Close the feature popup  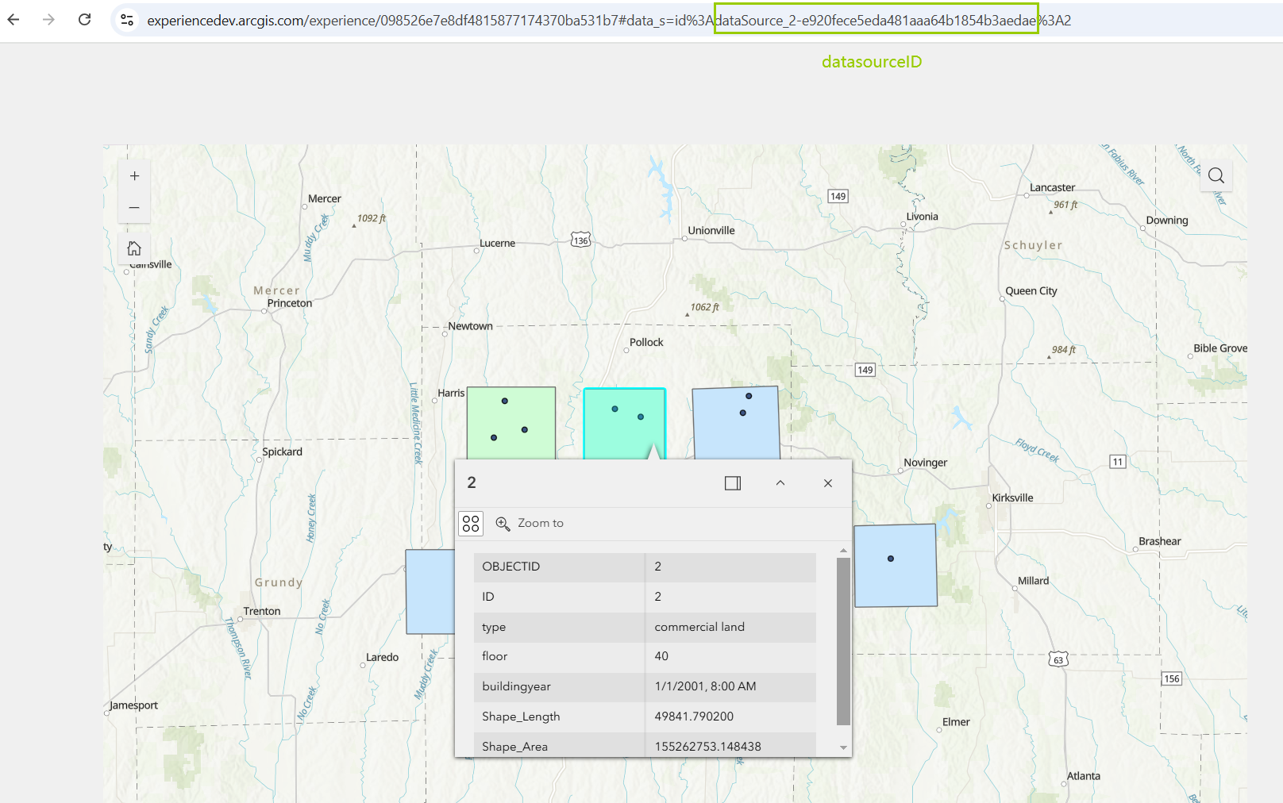pyautogui.click(x=827, y=483)
